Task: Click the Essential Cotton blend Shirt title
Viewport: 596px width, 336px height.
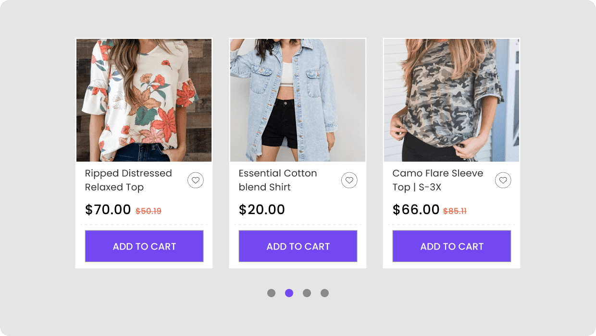Action: click(278, 180)
